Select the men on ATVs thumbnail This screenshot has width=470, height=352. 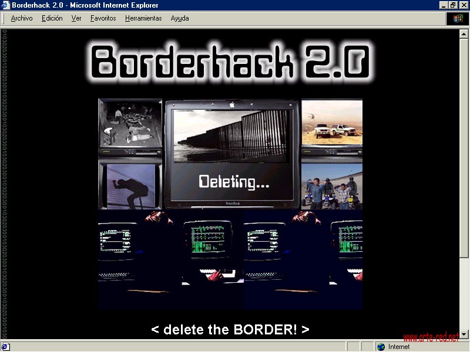(x=332, y=187)
